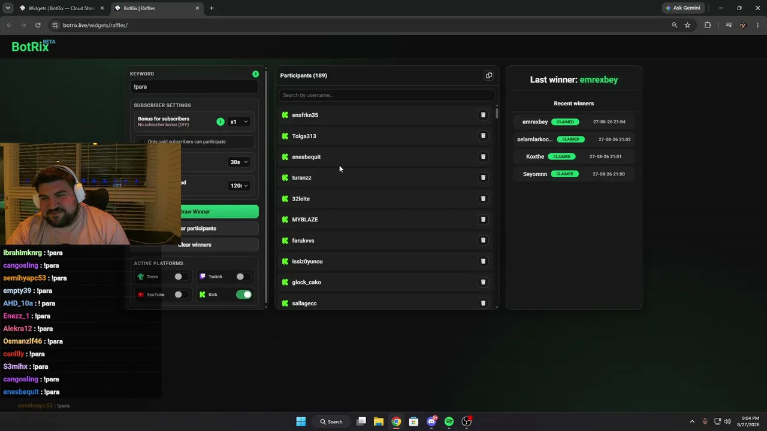The width and height of the screenshot is (767, 431).
Task: Open the Chrome three-dot menu
Action: [758, 25]
